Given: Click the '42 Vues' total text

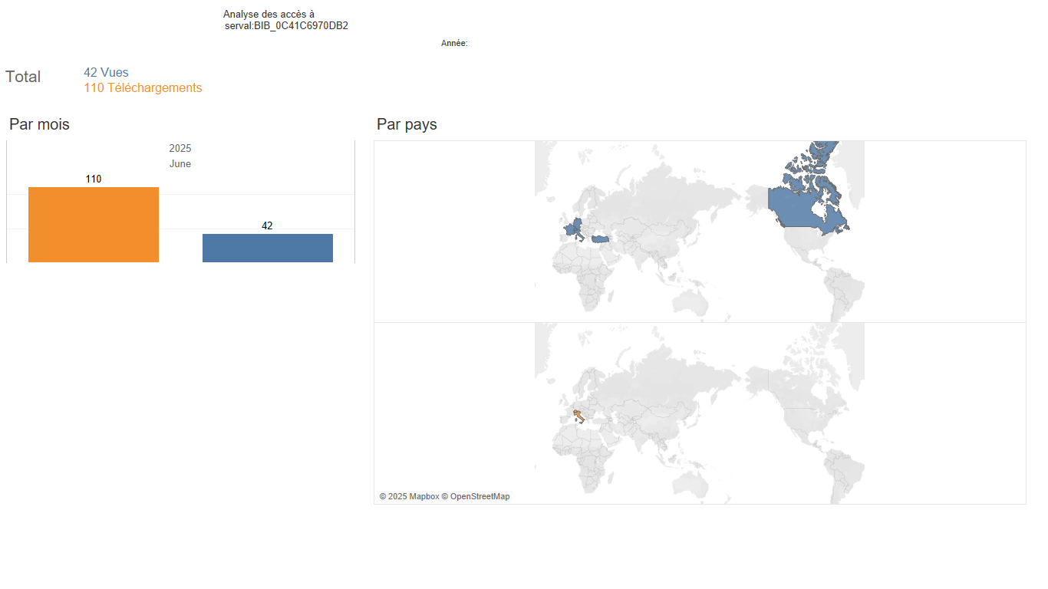Looking at the screenshot, I should 106,73.
